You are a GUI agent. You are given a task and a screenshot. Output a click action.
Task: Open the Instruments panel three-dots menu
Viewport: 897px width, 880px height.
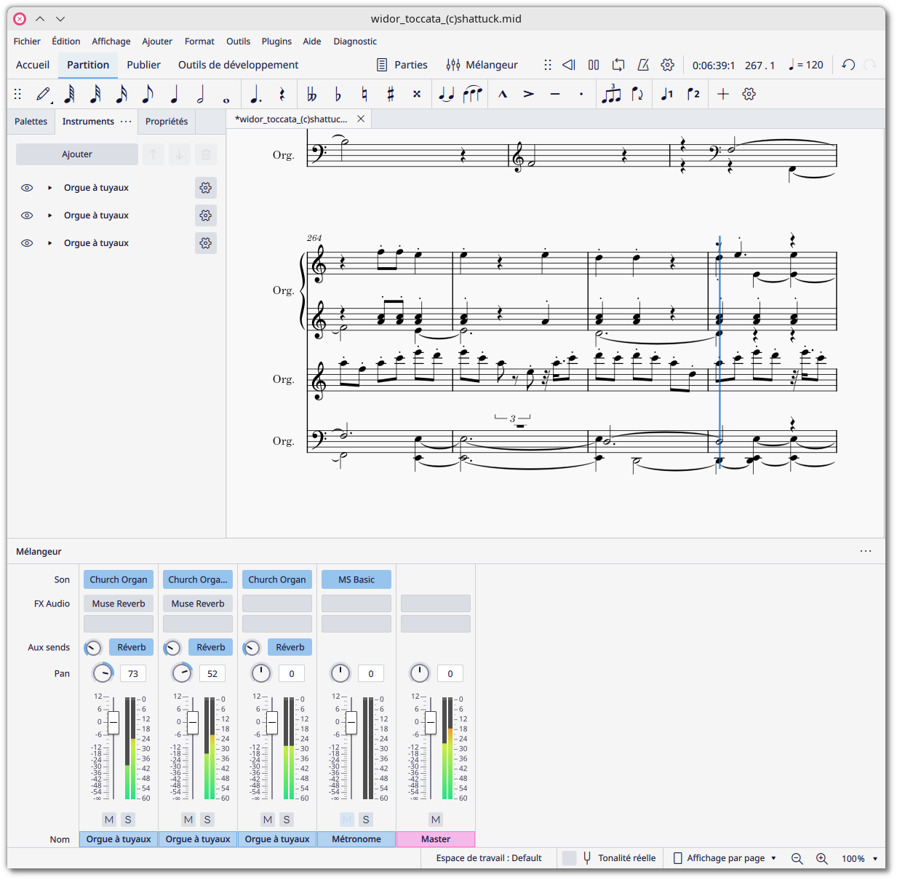126,122
